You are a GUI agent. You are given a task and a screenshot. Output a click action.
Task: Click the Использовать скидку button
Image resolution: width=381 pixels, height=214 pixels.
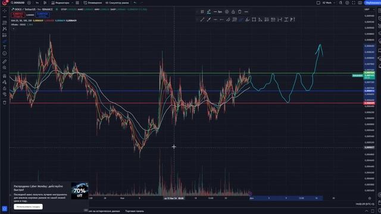click(28, 206)
